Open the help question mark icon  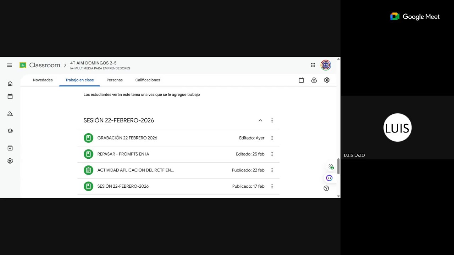pyautogui.click(x=326, y=188)
